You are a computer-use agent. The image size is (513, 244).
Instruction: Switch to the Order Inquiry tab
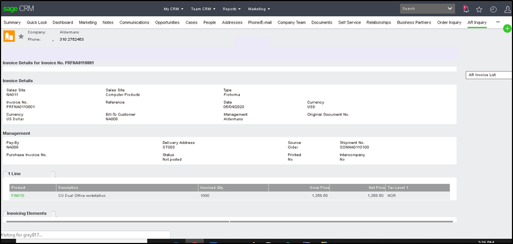449,23
